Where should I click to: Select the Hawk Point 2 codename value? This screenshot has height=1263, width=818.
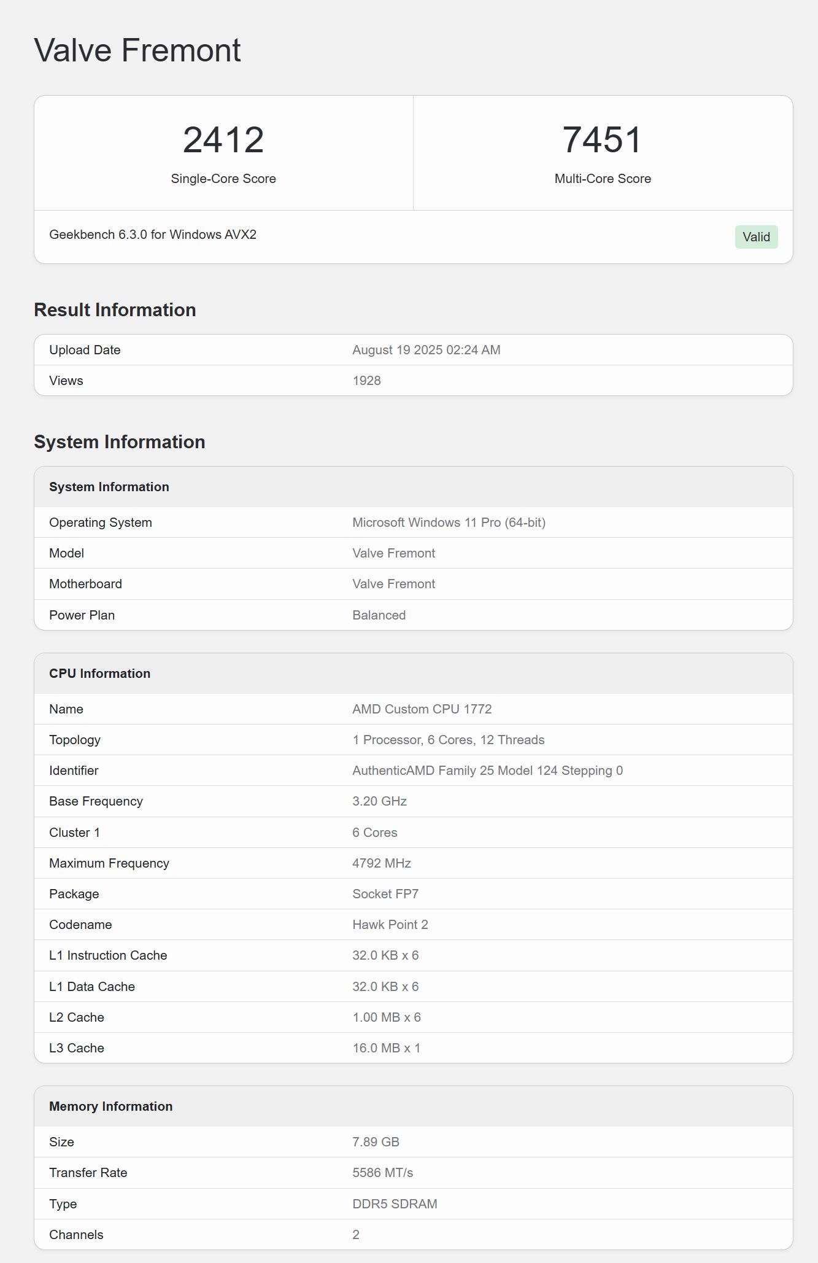point(390,925)
